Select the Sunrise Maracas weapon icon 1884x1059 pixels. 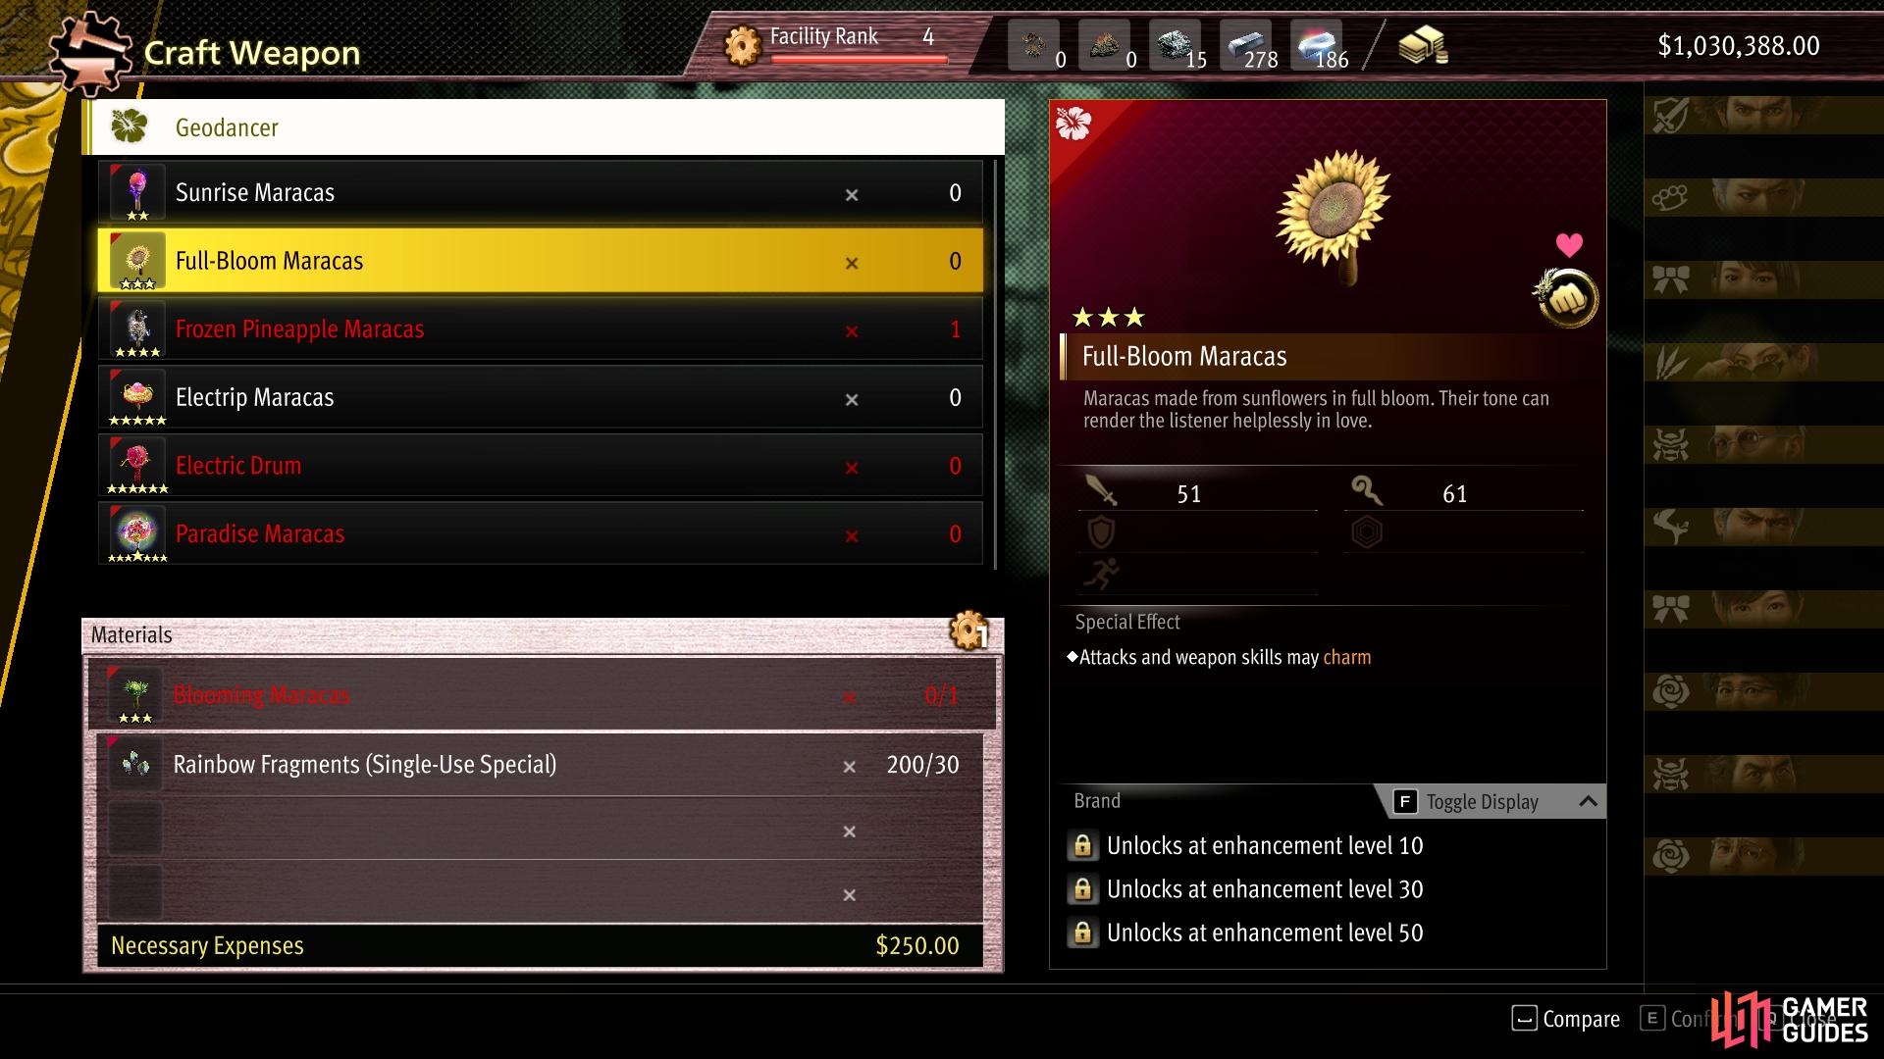coord(137,192)
